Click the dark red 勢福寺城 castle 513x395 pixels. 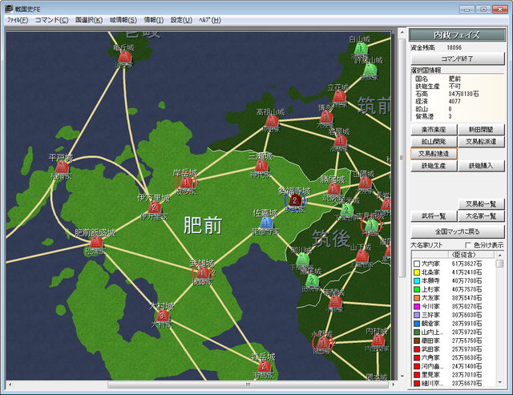[295, 200]
